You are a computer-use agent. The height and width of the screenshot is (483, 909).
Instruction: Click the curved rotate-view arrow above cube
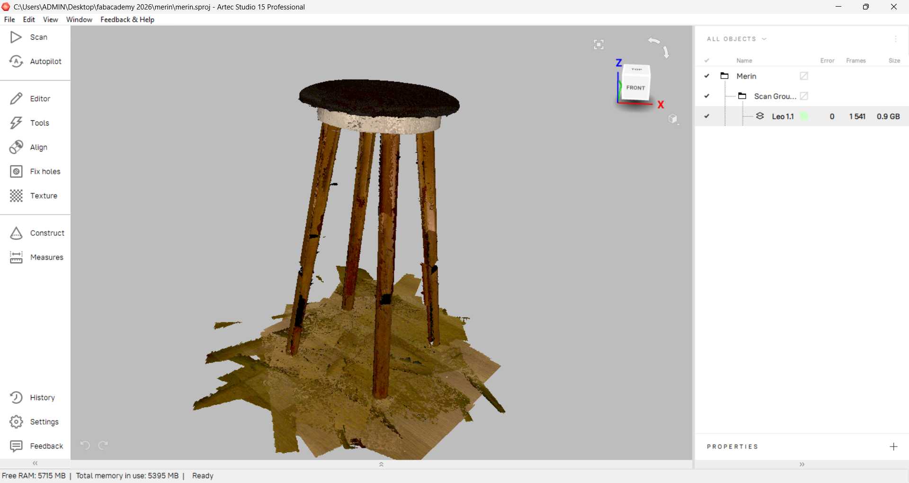tap(654, 41)
